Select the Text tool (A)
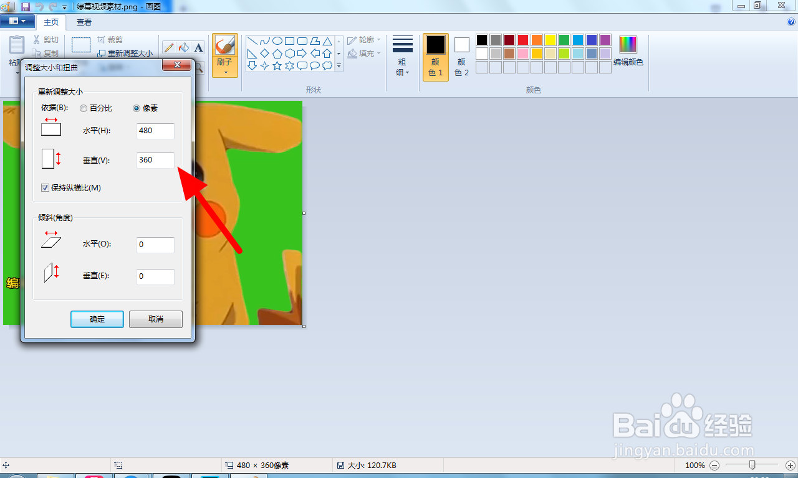Screen dimensions: 798x478 [198, 48]
